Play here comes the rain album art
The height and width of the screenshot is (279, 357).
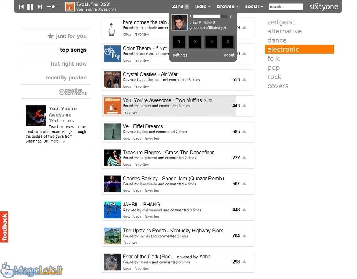(112, 28)
